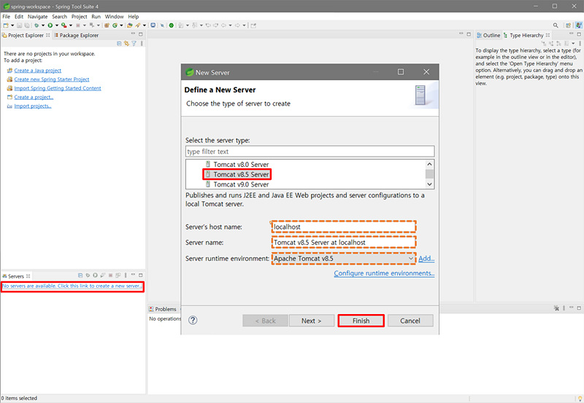
Task: Click the Open Type folder icon in toolbar
Action: click(130, 26)
